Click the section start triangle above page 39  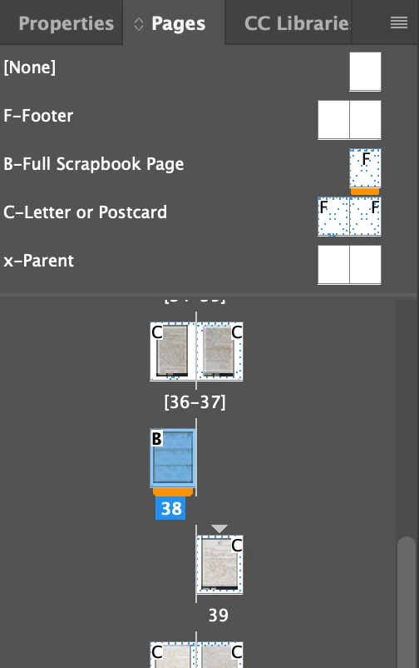(219, 529)
